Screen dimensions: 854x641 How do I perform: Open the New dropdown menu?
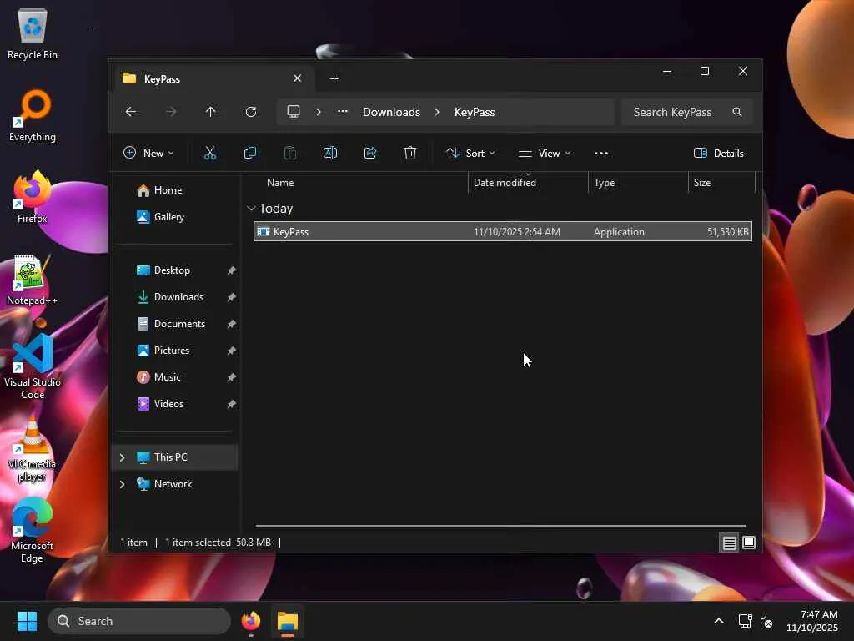pyautogui.click(x=148, y=154)
